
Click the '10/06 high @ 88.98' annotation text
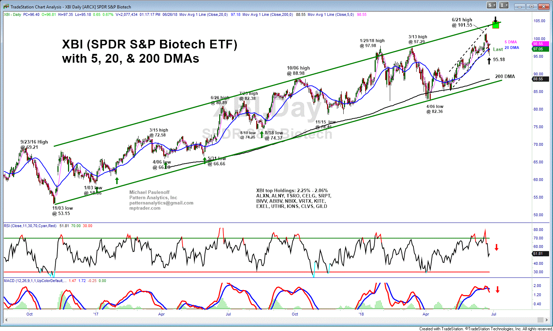(x=298, y=71)
